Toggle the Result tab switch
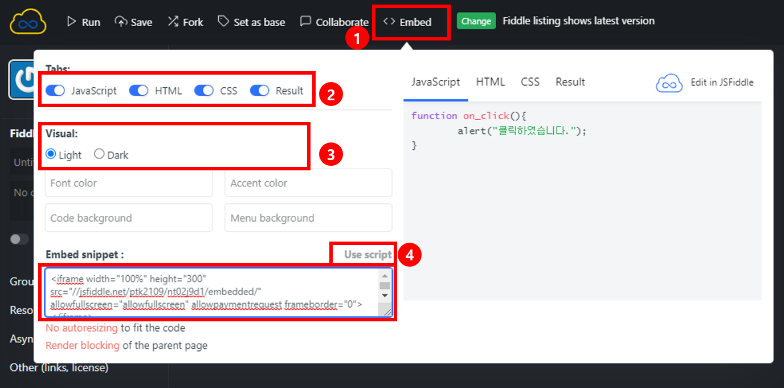Viewport: 784px width, 388px height. coord(259,91)
